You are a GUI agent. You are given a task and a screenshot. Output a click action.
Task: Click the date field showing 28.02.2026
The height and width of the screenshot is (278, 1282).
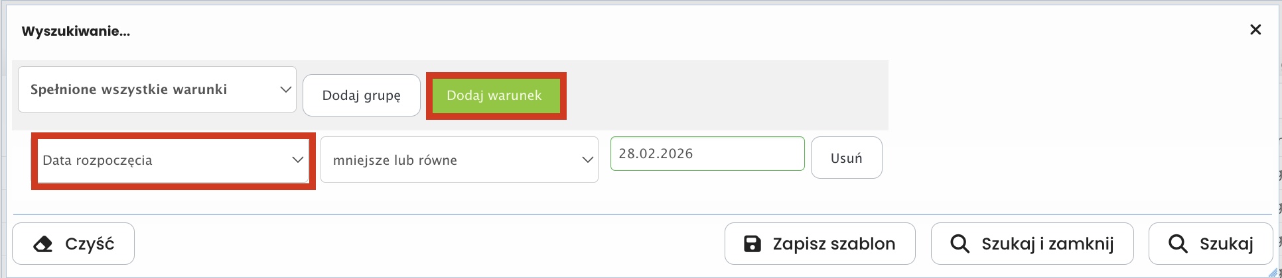coord(707,154)
